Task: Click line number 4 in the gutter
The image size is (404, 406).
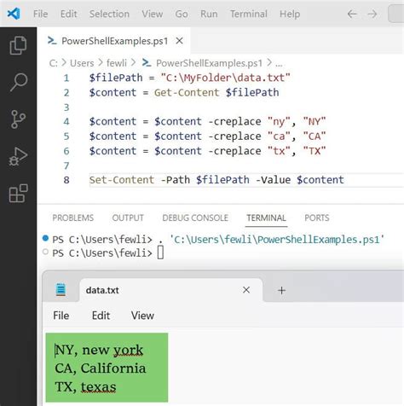Action: point(66,122)
